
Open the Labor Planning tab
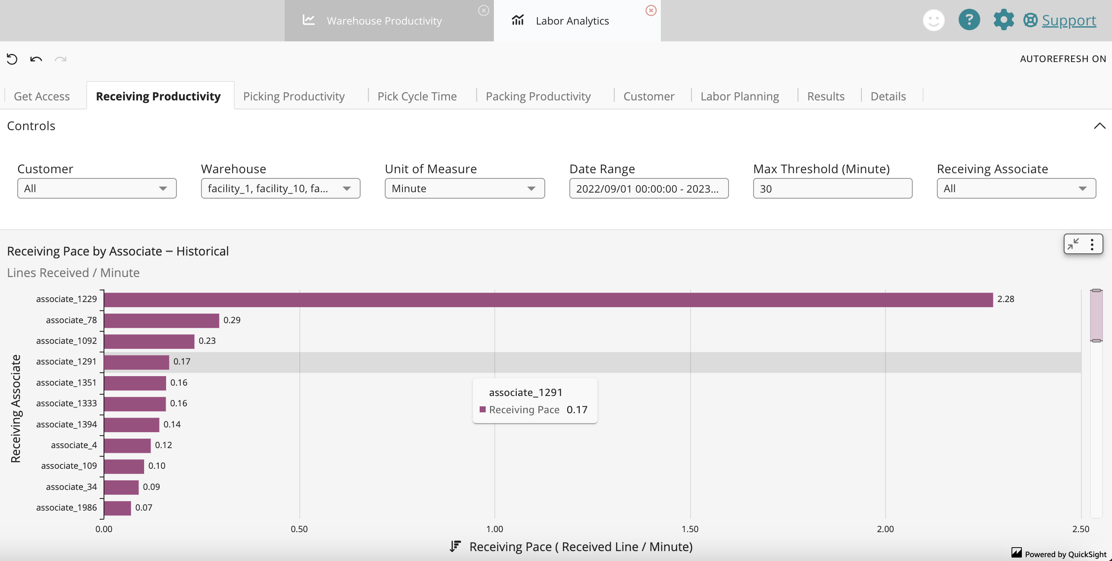(x=739, y=96)
